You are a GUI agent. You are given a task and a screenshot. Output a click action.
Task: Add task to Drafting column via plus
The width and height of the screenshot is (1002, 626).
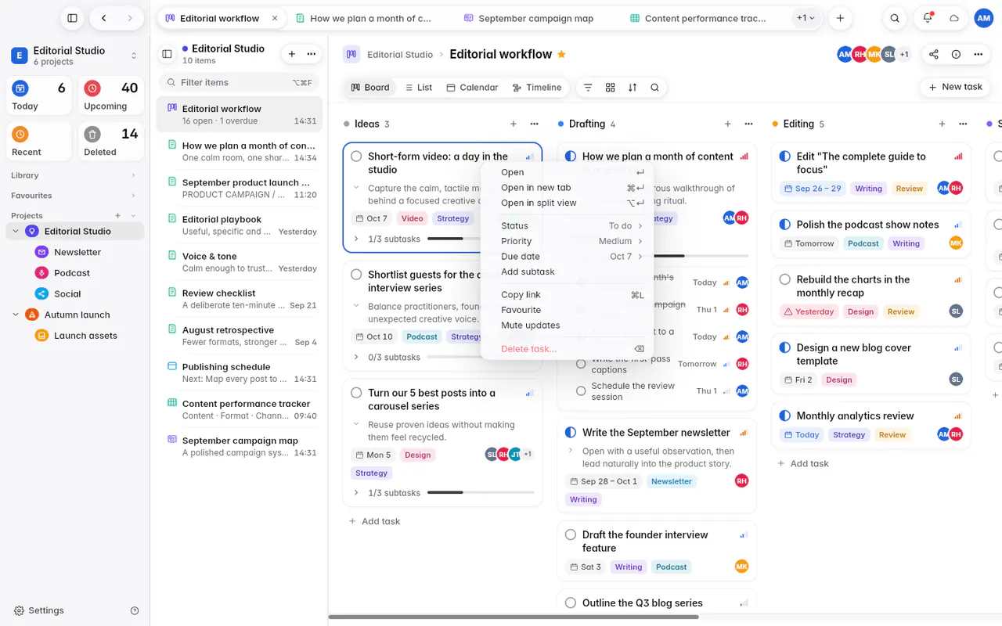728,124
